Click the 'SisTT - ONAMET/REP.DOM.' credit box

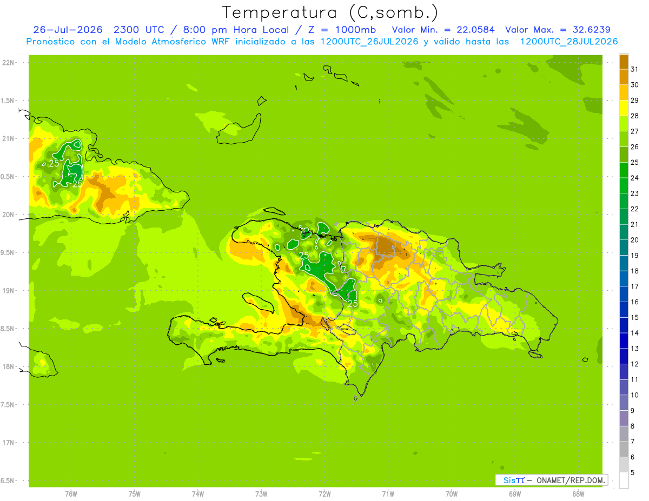click(x=551, y=480)
